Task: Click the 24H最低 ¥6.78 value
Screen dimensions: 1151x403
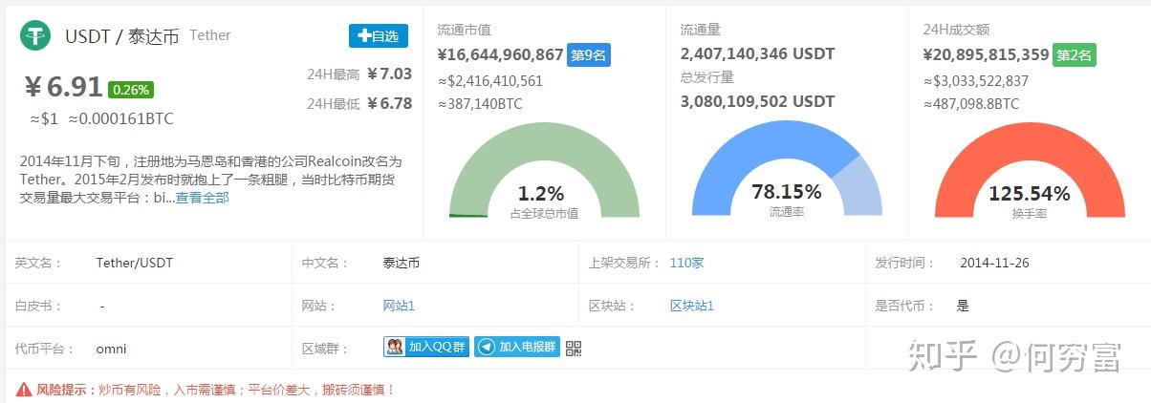Action: tap(389, 103)
